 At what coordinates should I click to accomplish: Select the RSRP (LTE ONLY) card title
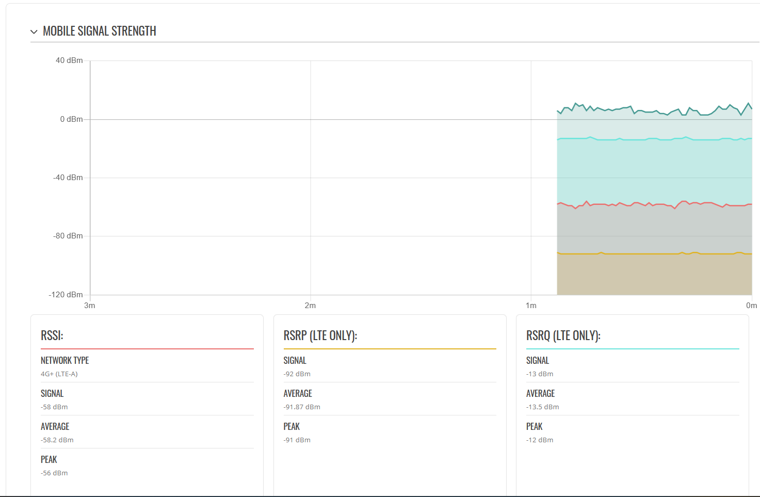tap(320, 335)
